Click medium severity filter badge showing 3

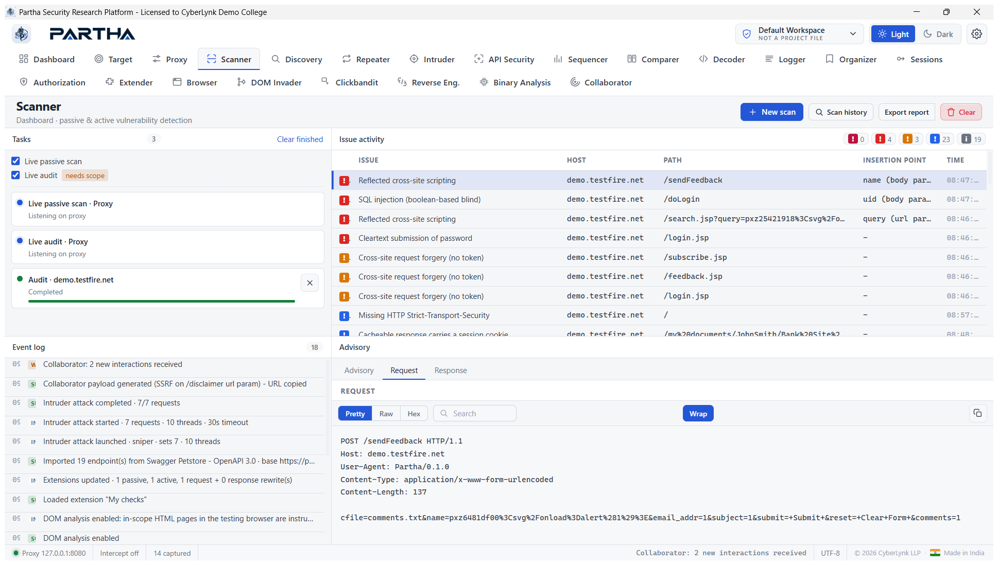(x=911, y=139)
